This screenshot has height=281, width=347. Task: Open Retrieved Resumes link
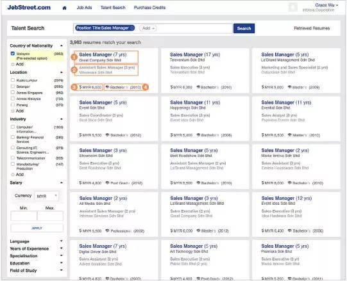coord(312,28)
